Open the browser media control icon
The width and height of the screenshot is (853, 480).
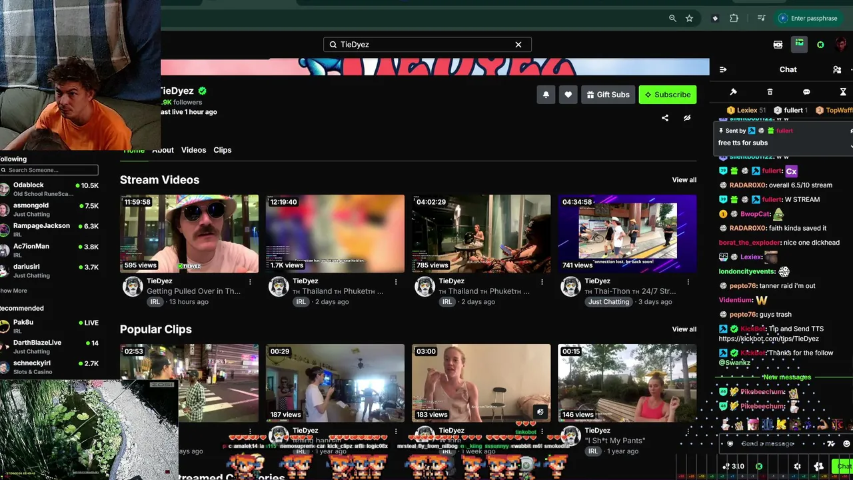(x=761, y=19)
